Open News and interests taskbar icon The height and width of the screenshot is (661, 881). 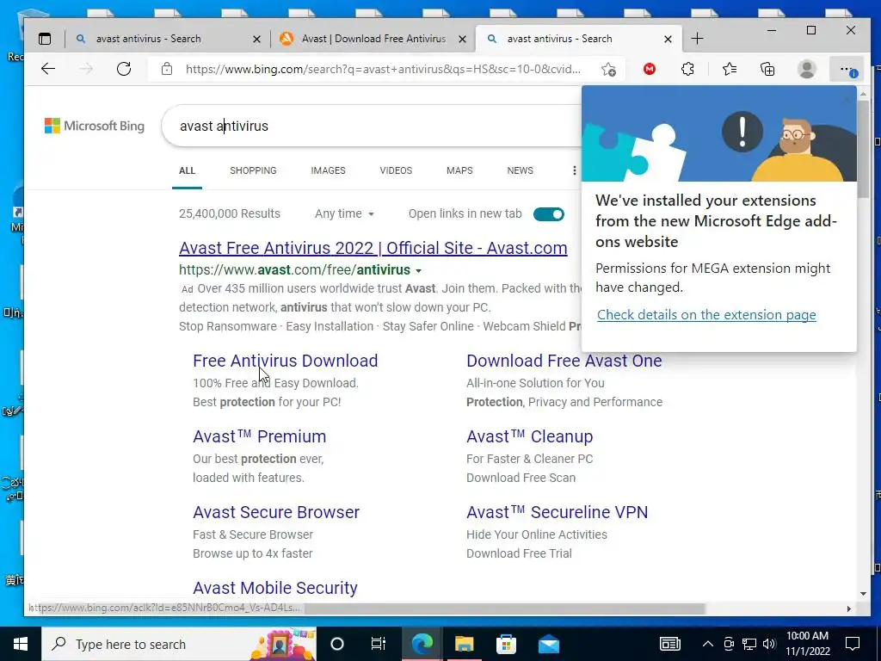669,644
